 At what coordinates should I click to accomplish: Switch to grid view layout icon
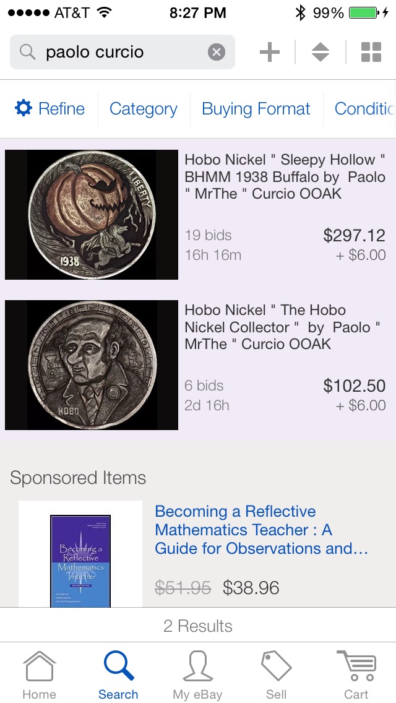(371, 52)
